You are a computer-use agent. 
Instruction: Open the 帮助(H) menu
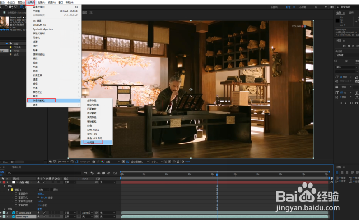69,3
